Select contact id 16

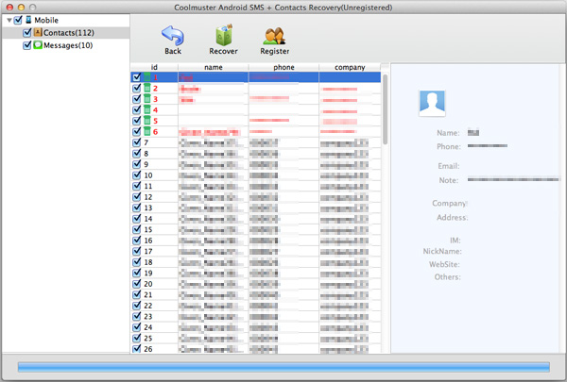256,241
